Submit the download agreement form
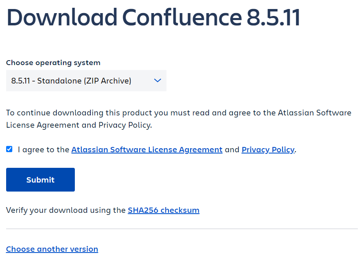Image resolution: width=364 pixels, height=255 pixels. 40,180
